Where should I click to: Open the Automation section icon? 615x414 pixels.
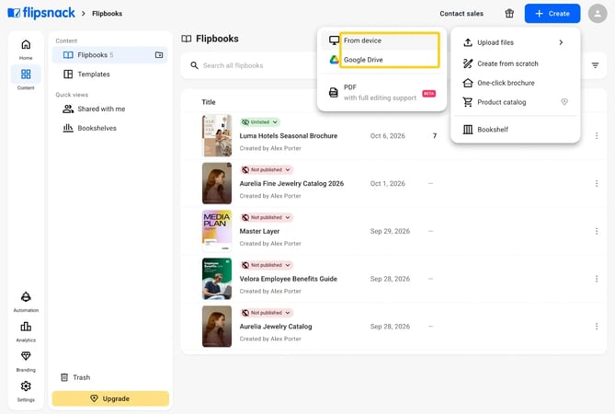click(26, 296)
